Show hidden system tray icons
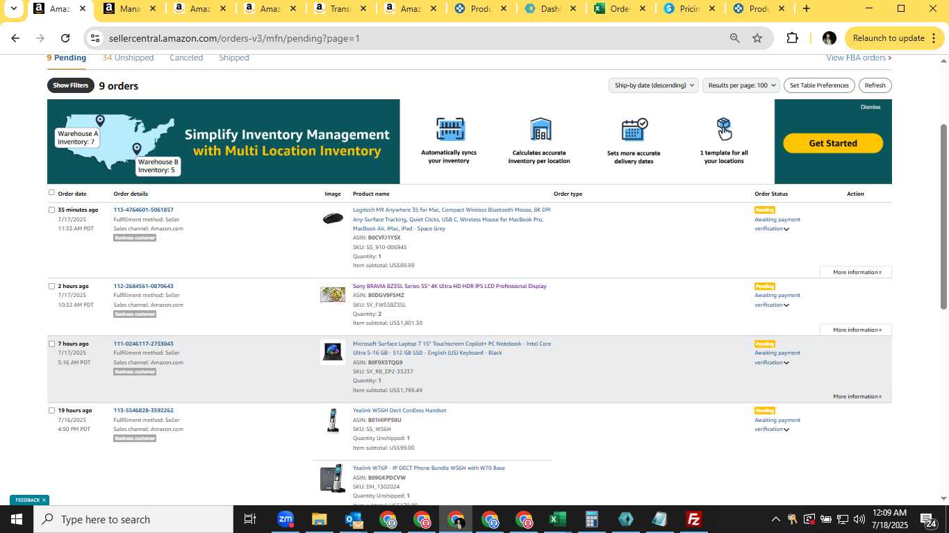Image resolution: width=949 pixels, height=533 pixels. point(775,519)
